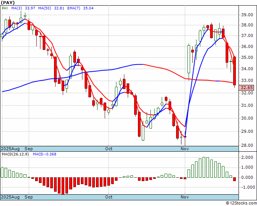Click the last red MACD histogram bar

pyautogui.click(x=235, y=179)
